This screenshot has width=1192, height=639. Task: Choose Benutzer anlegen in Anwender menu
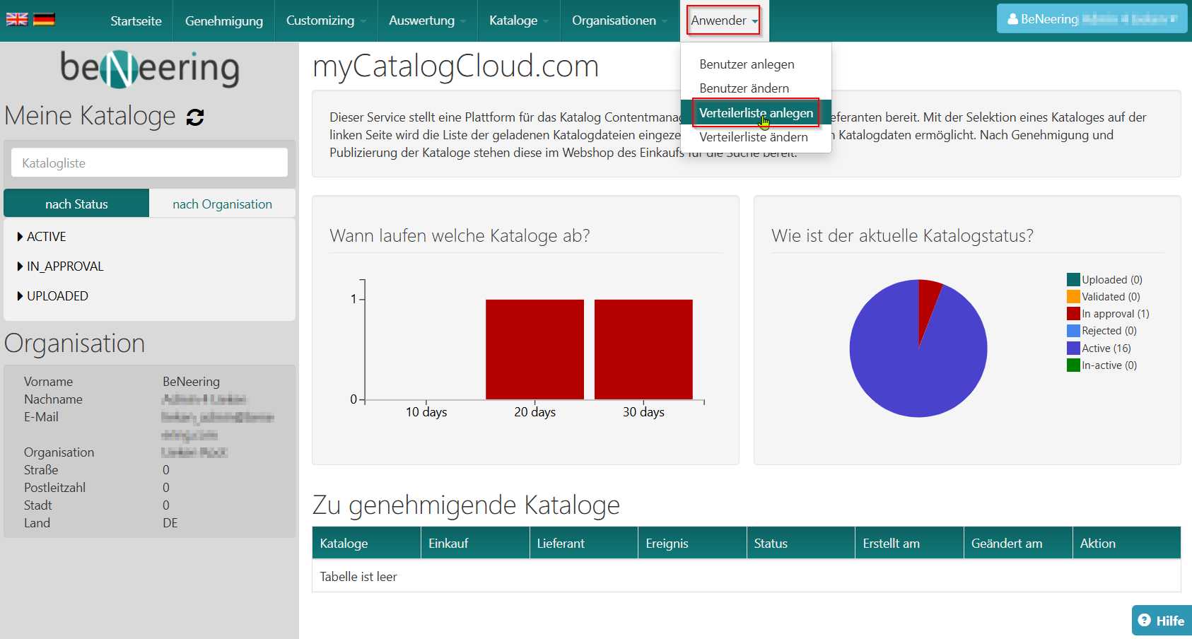coord(747,64)
